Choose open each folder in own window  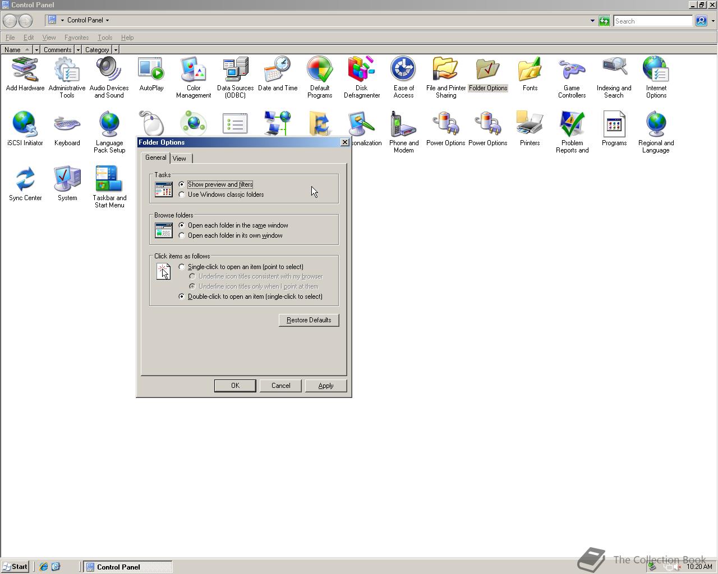click(x=231, y=235)
